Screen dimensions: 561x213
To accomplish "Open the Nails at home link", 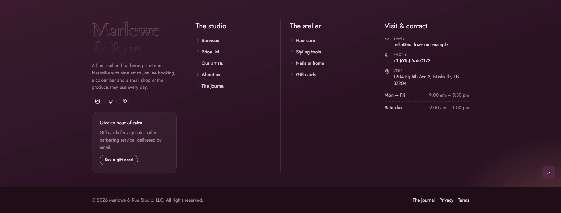I will 310,63.
